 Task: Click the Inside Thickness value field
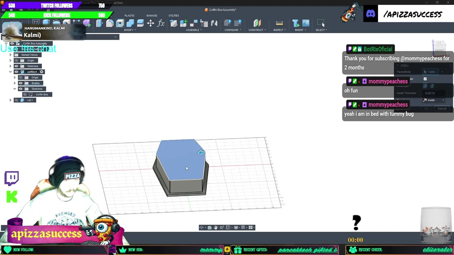[x=434, y=93]
